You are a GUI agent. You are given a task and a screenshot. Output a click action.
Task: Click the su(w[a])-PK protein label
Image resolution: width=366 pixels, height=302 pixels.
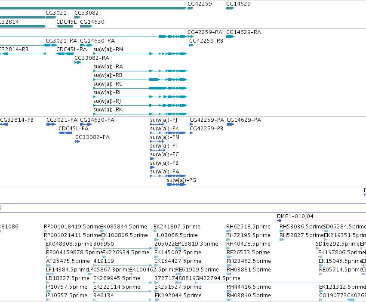165,129
